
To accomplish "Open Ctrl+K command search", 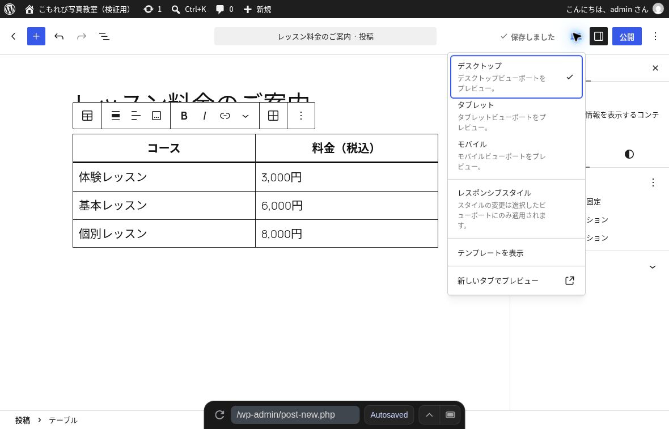I will pyautogui.click(x=189, y=9).
